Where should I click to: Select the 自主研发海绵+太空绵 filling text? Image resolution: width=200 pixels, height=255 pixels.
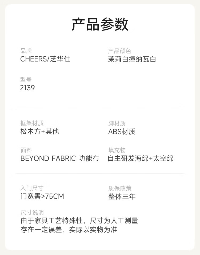[x=141, y=158]
